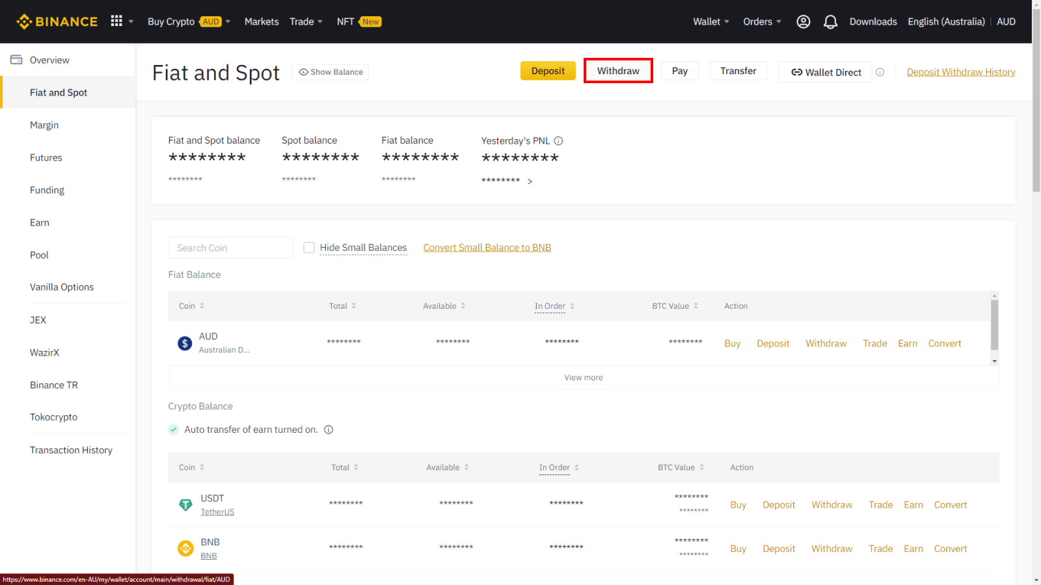Click Trade in the AUD row
Viewport: 1041px width, 585px height.
tap(875, 343)
